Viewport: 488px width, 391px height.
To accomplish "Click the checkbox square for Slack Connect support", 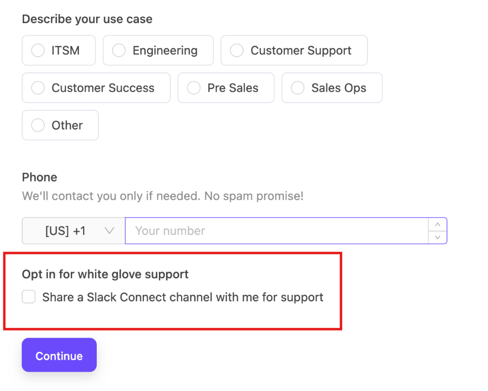I will (29, 296).
